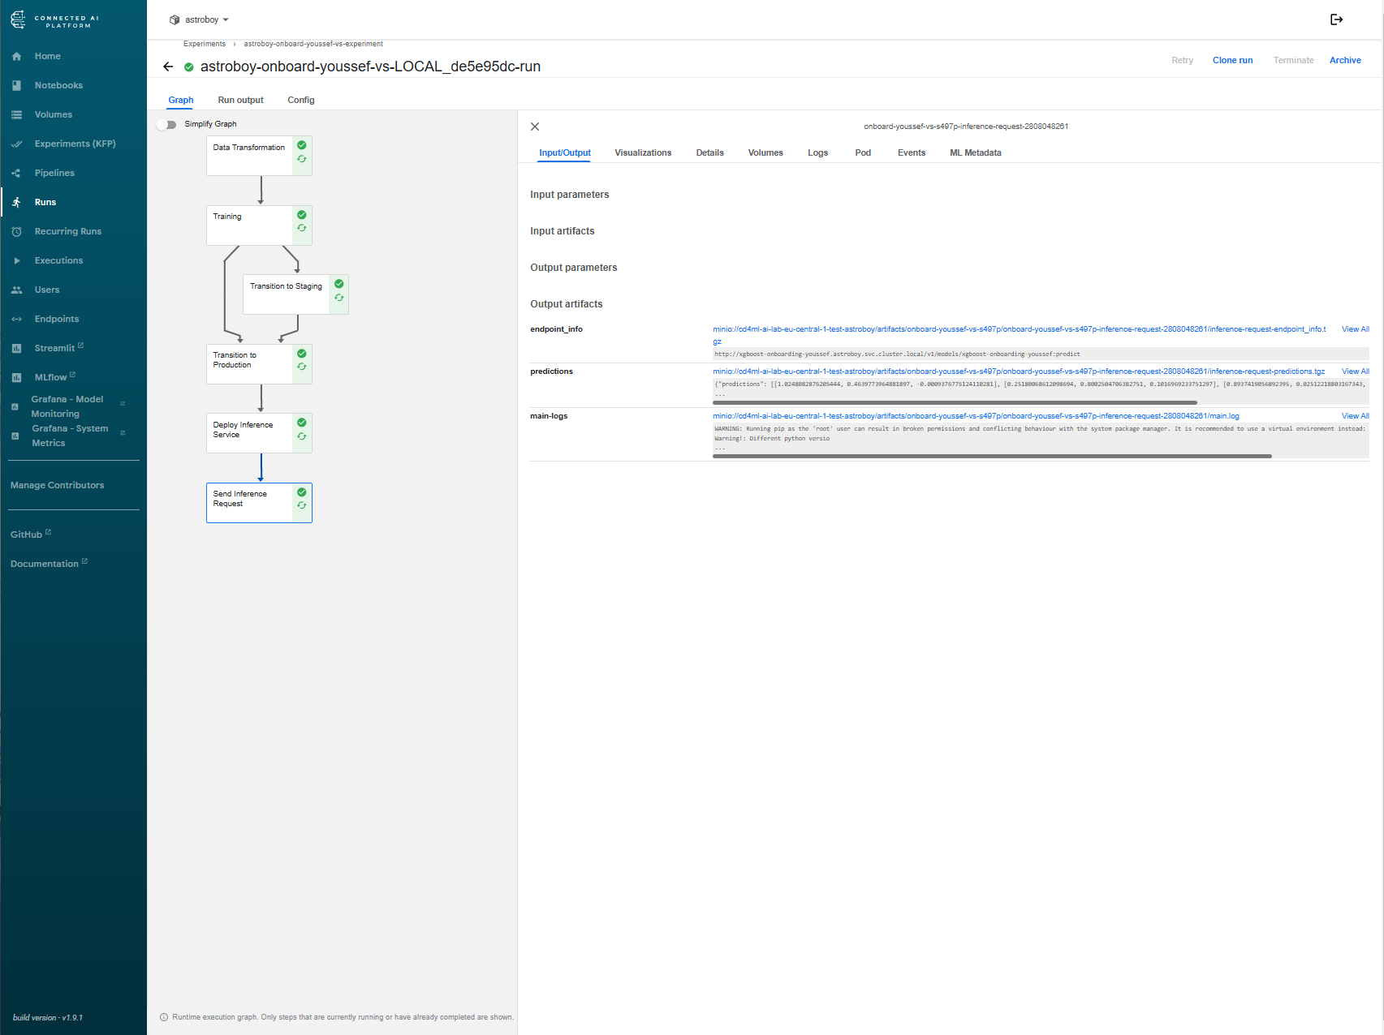Click the Executions play icon
Image resolution: width=1384 pixels, height=1035 pixels.
click(x=16, y=260)
